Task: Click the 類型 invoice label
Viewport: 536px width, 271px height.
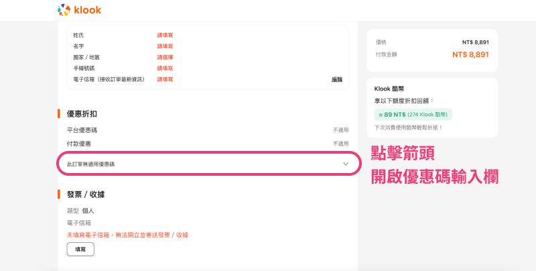Action: [x=73, y=211]
